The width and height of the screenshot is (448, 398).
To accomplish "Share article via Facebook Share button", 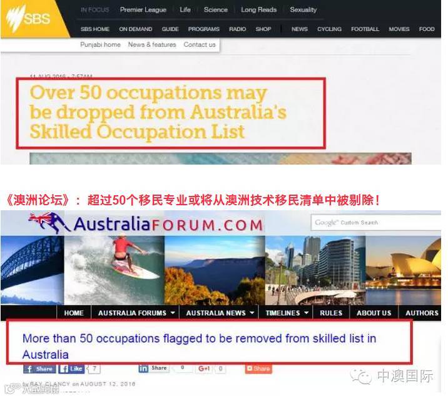I will (x=39, y=369).
